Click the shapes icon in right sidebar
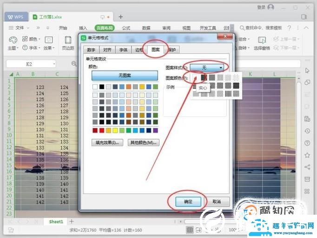 (x=307, y=82)
